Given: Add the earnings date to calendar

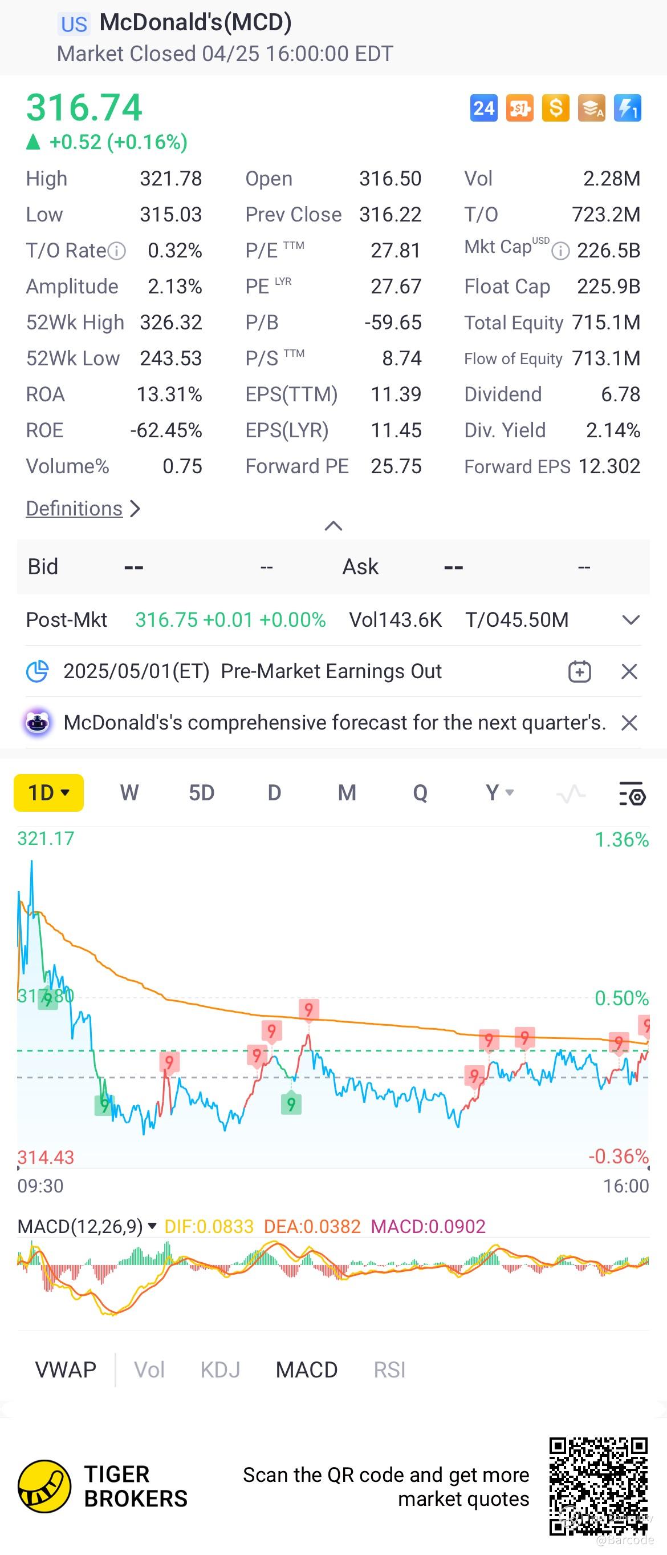Looking at the screenshot, I should tap(579, 671).
